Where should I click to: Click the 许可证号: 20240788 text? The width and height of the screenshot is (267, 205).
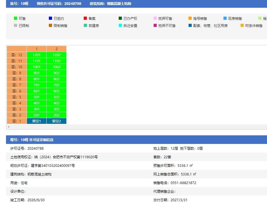click(x=27, y=149)
